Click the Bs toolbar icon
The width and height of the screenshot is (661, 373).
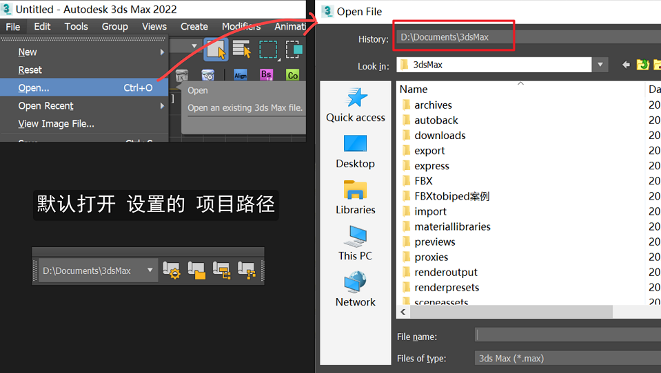click(x=267, y=75)
